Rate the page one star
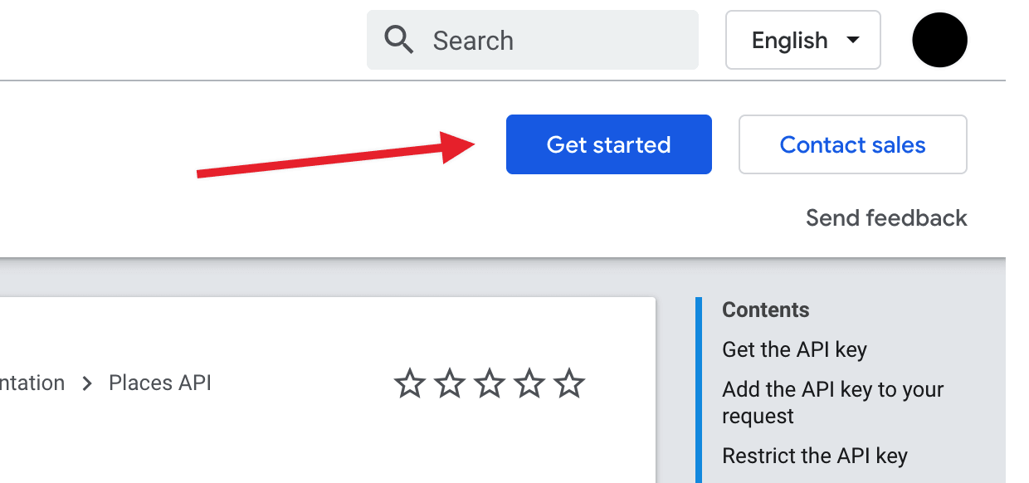The height and width of the screenshot is (483, 1029). click(409, 384)
